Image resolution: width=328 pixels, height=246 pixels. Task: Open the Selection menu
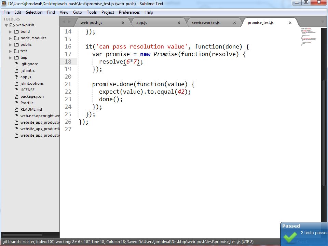coord(34,12)
